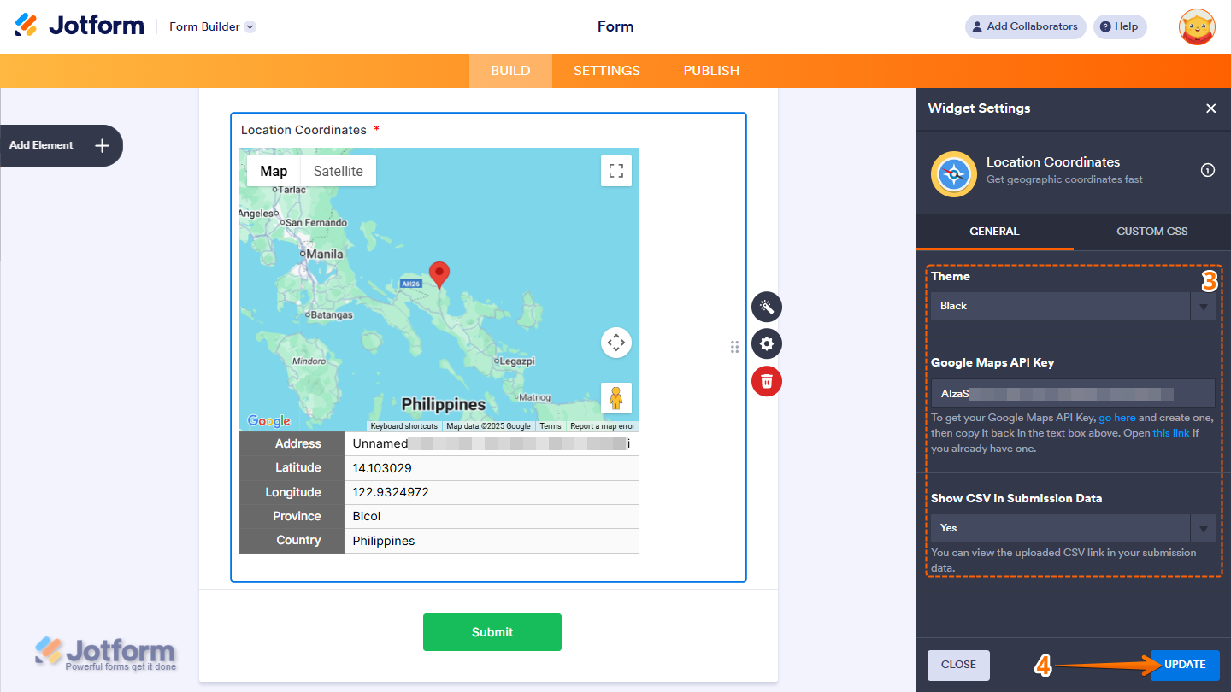The height and width of the screenshot is (692, 1231).
Task: Click the red map marker pin
Action: pyautogui.click(x=439, y=272)
